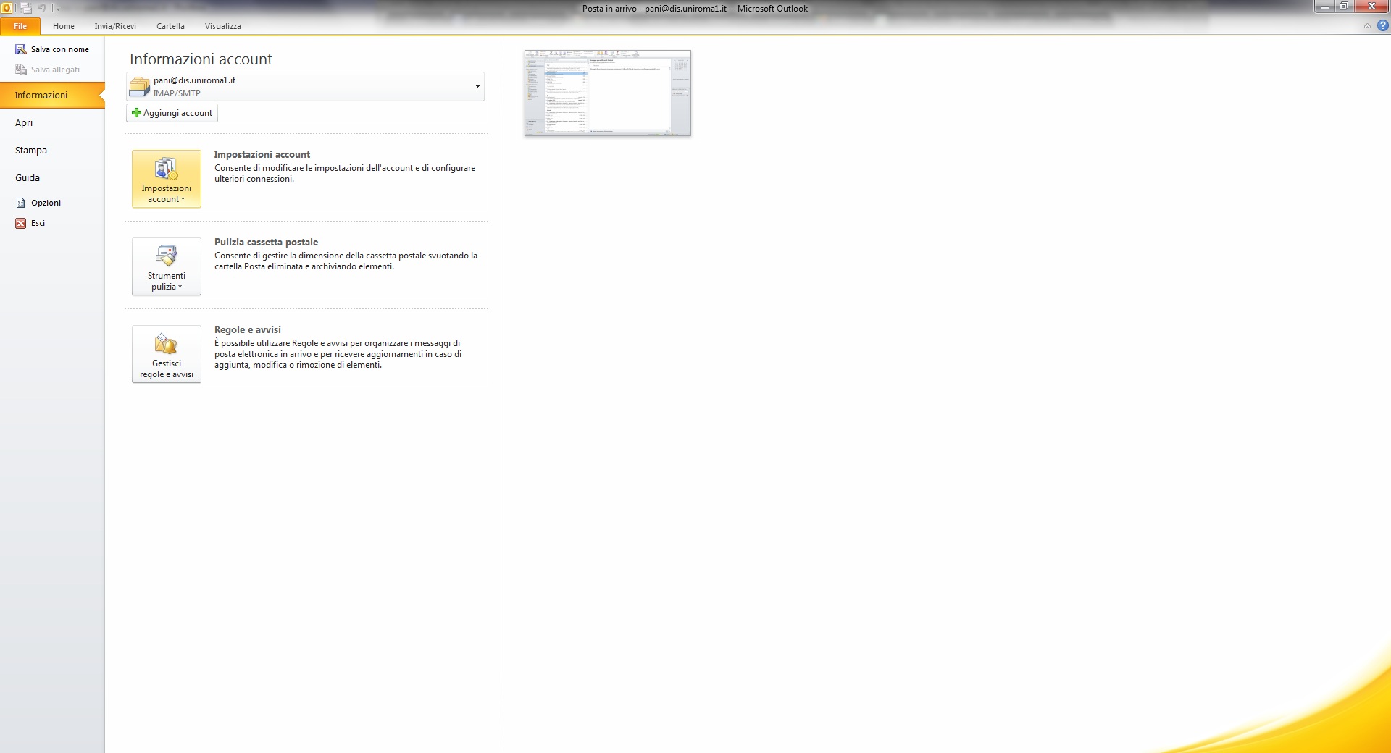Select Stampa in the File menu

point(31,151)
